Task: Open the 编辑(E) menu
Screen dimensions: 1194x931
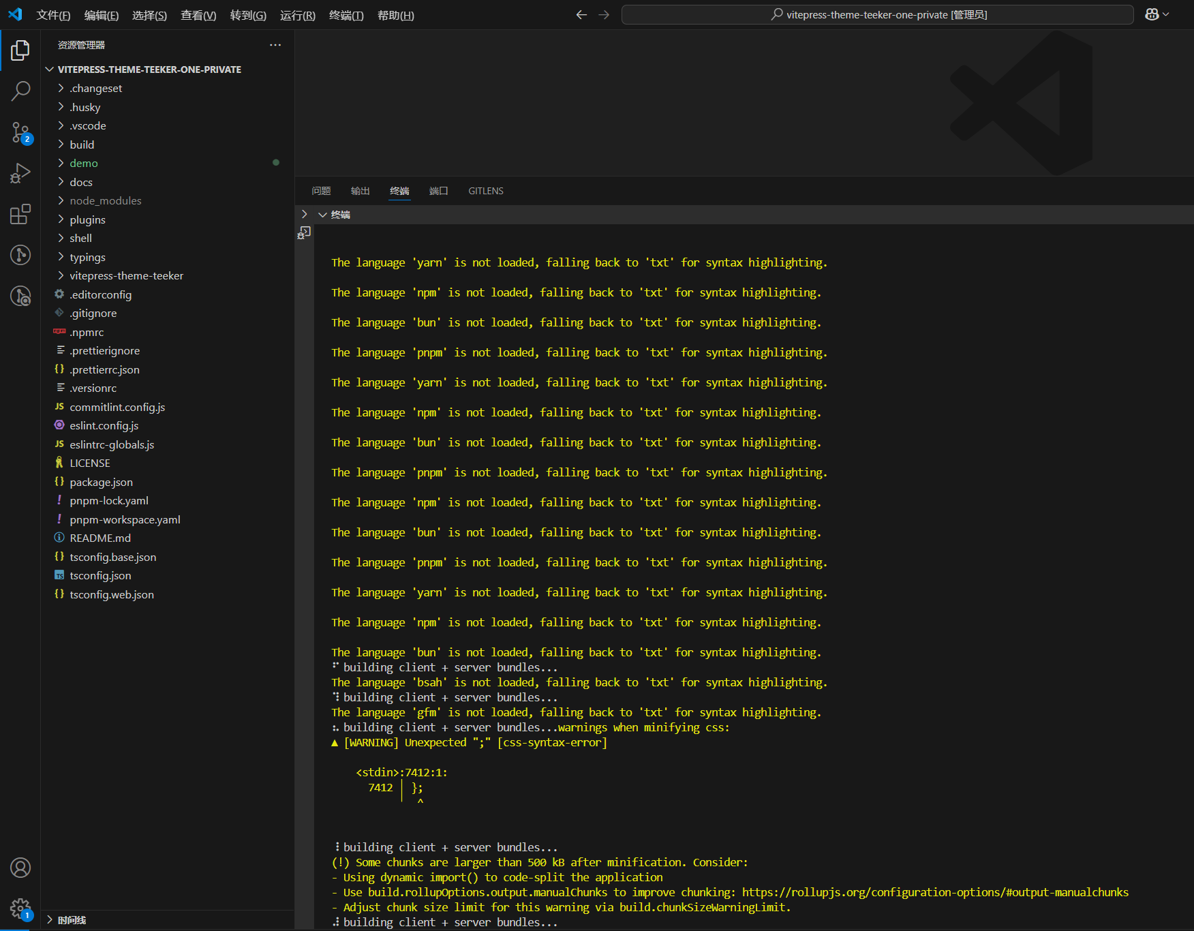Action: (x=102, y=15)
